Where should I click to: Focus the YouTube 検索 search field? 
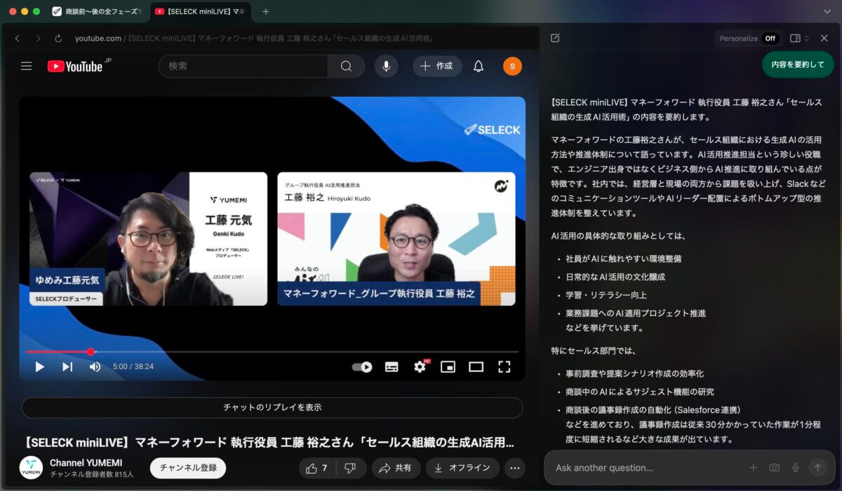pos(243,66)
